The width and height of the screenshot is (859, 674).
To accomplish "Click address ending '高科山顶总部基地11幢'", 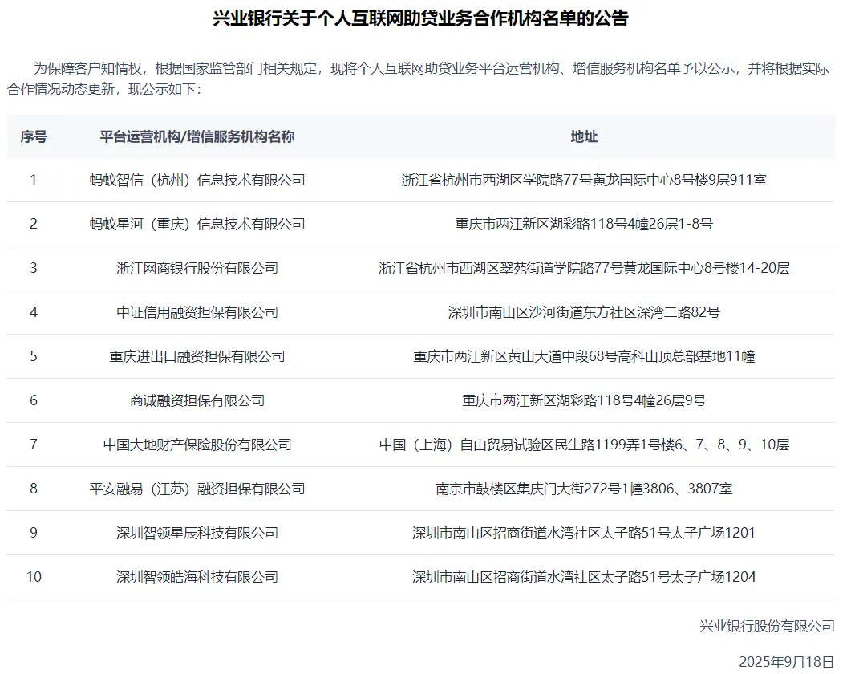I will pos(584,356).
